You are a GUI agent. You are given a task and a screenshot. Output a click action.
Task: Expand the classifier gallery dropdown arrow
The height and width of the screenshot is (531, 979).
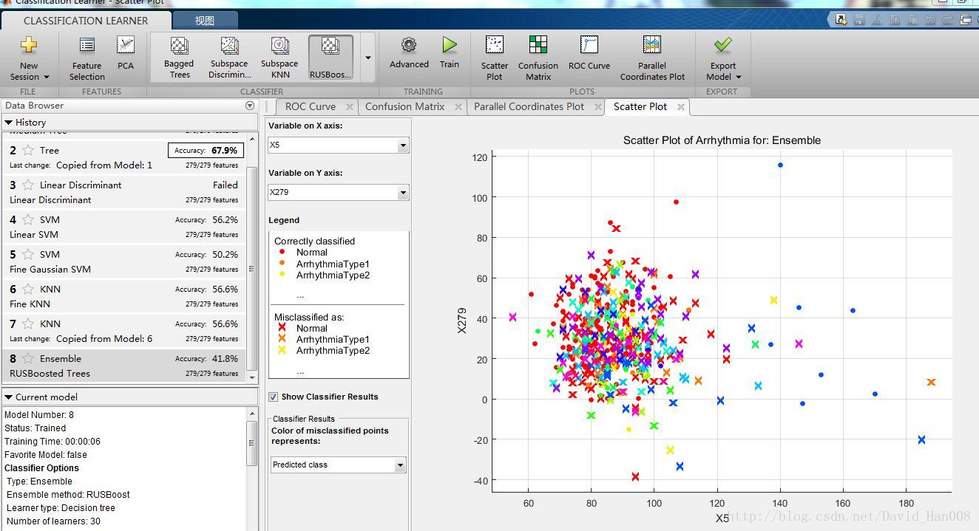(367, 58)
